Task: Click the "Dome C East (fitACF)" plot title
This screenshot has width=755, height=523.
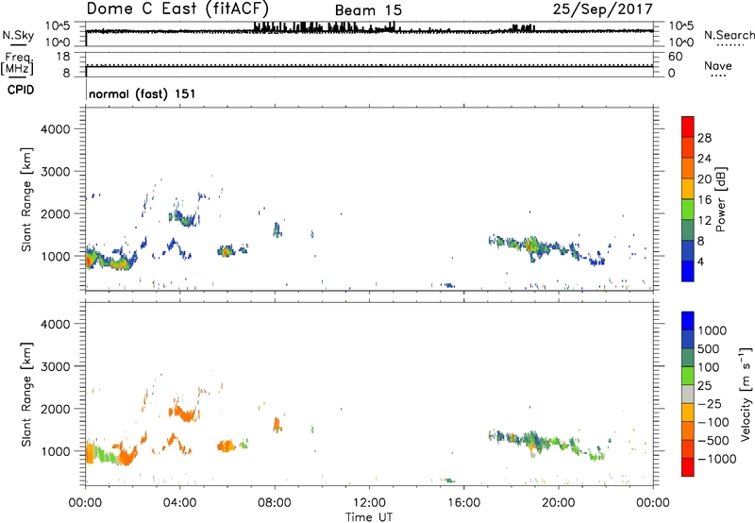Action: pos(177,9)
